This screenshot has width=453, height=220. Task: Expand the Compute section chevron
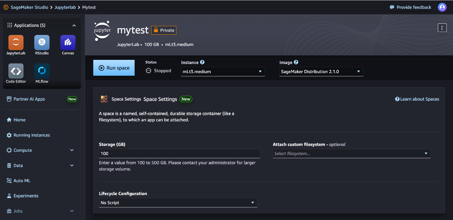click(72, 150)
